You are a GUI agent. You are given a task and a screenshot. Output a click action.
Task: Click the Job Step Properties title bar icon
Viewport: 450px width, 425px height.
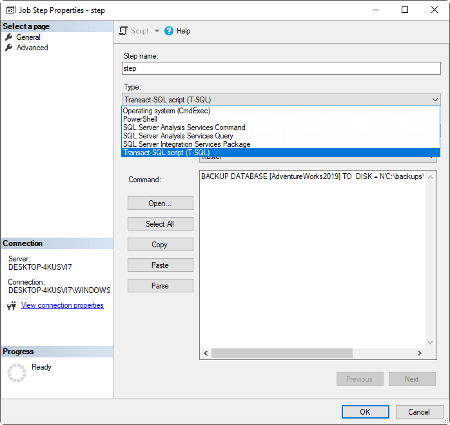click(10, 10)
